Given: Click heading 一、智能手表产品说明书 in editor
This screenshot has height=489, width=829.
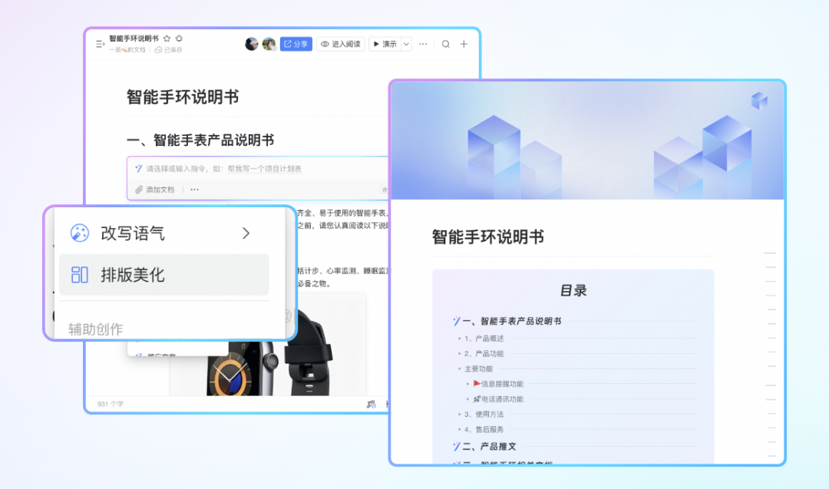Looking at the screenshot, I should click(200, 140).
